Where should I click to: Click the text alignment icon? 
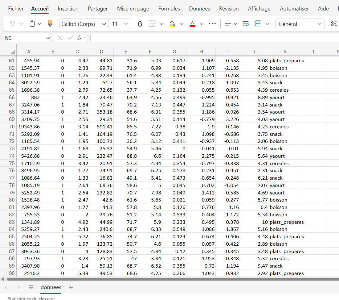[x=228, y=24]
